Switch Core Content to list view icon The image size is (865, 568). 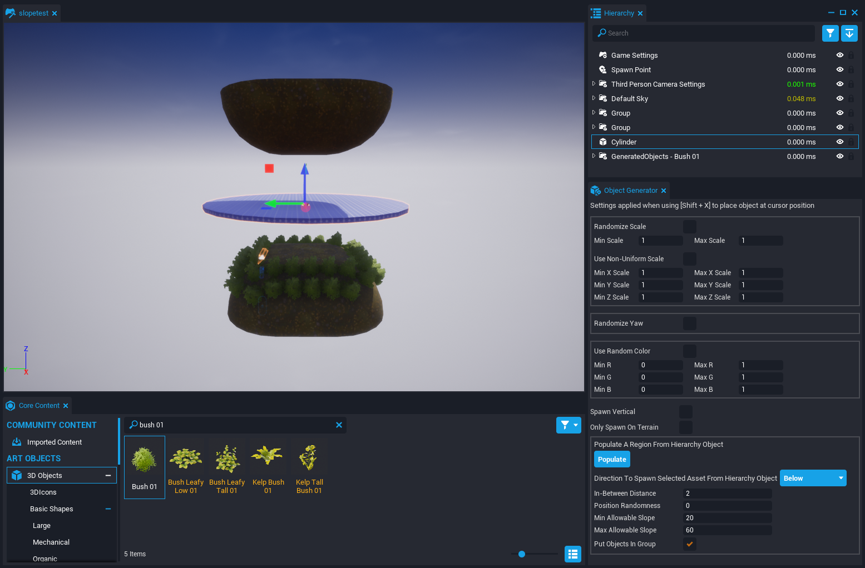click(572, 554)
